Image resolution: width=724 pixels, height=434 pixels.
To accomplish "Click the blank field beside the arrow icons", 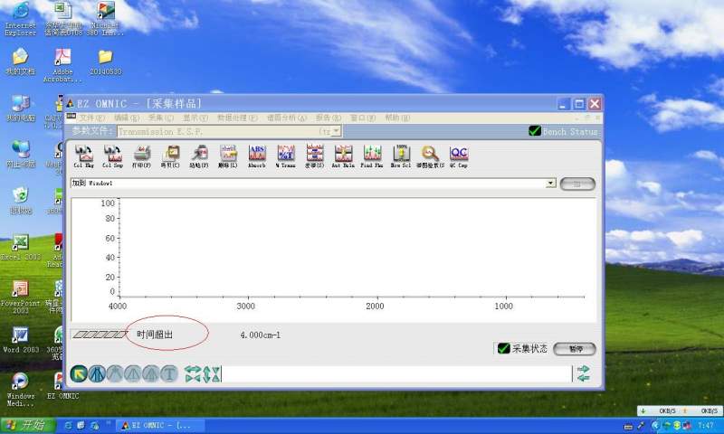I will pos(396,374).
